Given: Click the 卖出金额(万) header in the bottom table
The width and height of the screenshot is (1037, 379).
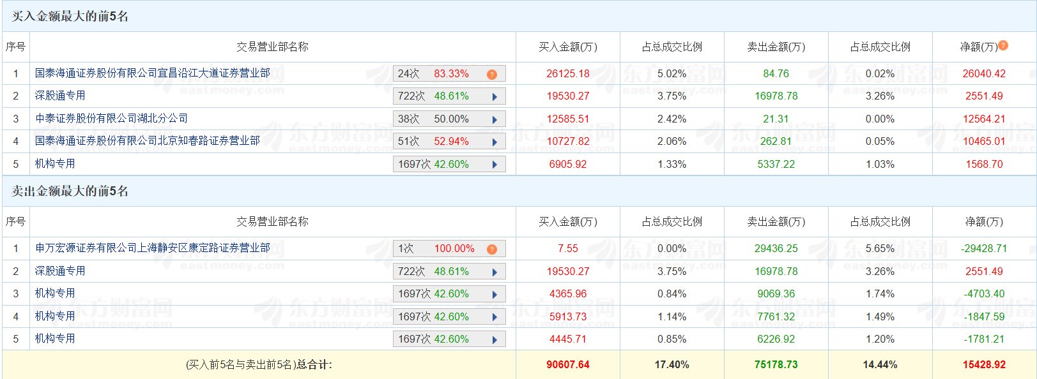Looking at the screenshot, I should pos(776,221).
